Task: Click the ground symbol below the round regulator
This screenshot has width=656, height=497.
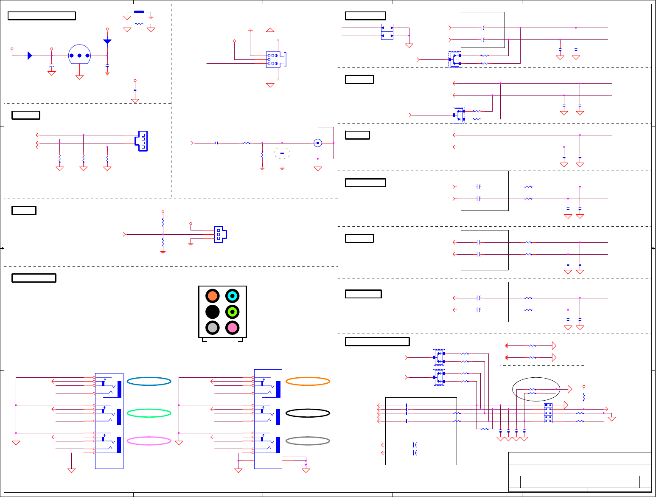Action: pos(79,77)
